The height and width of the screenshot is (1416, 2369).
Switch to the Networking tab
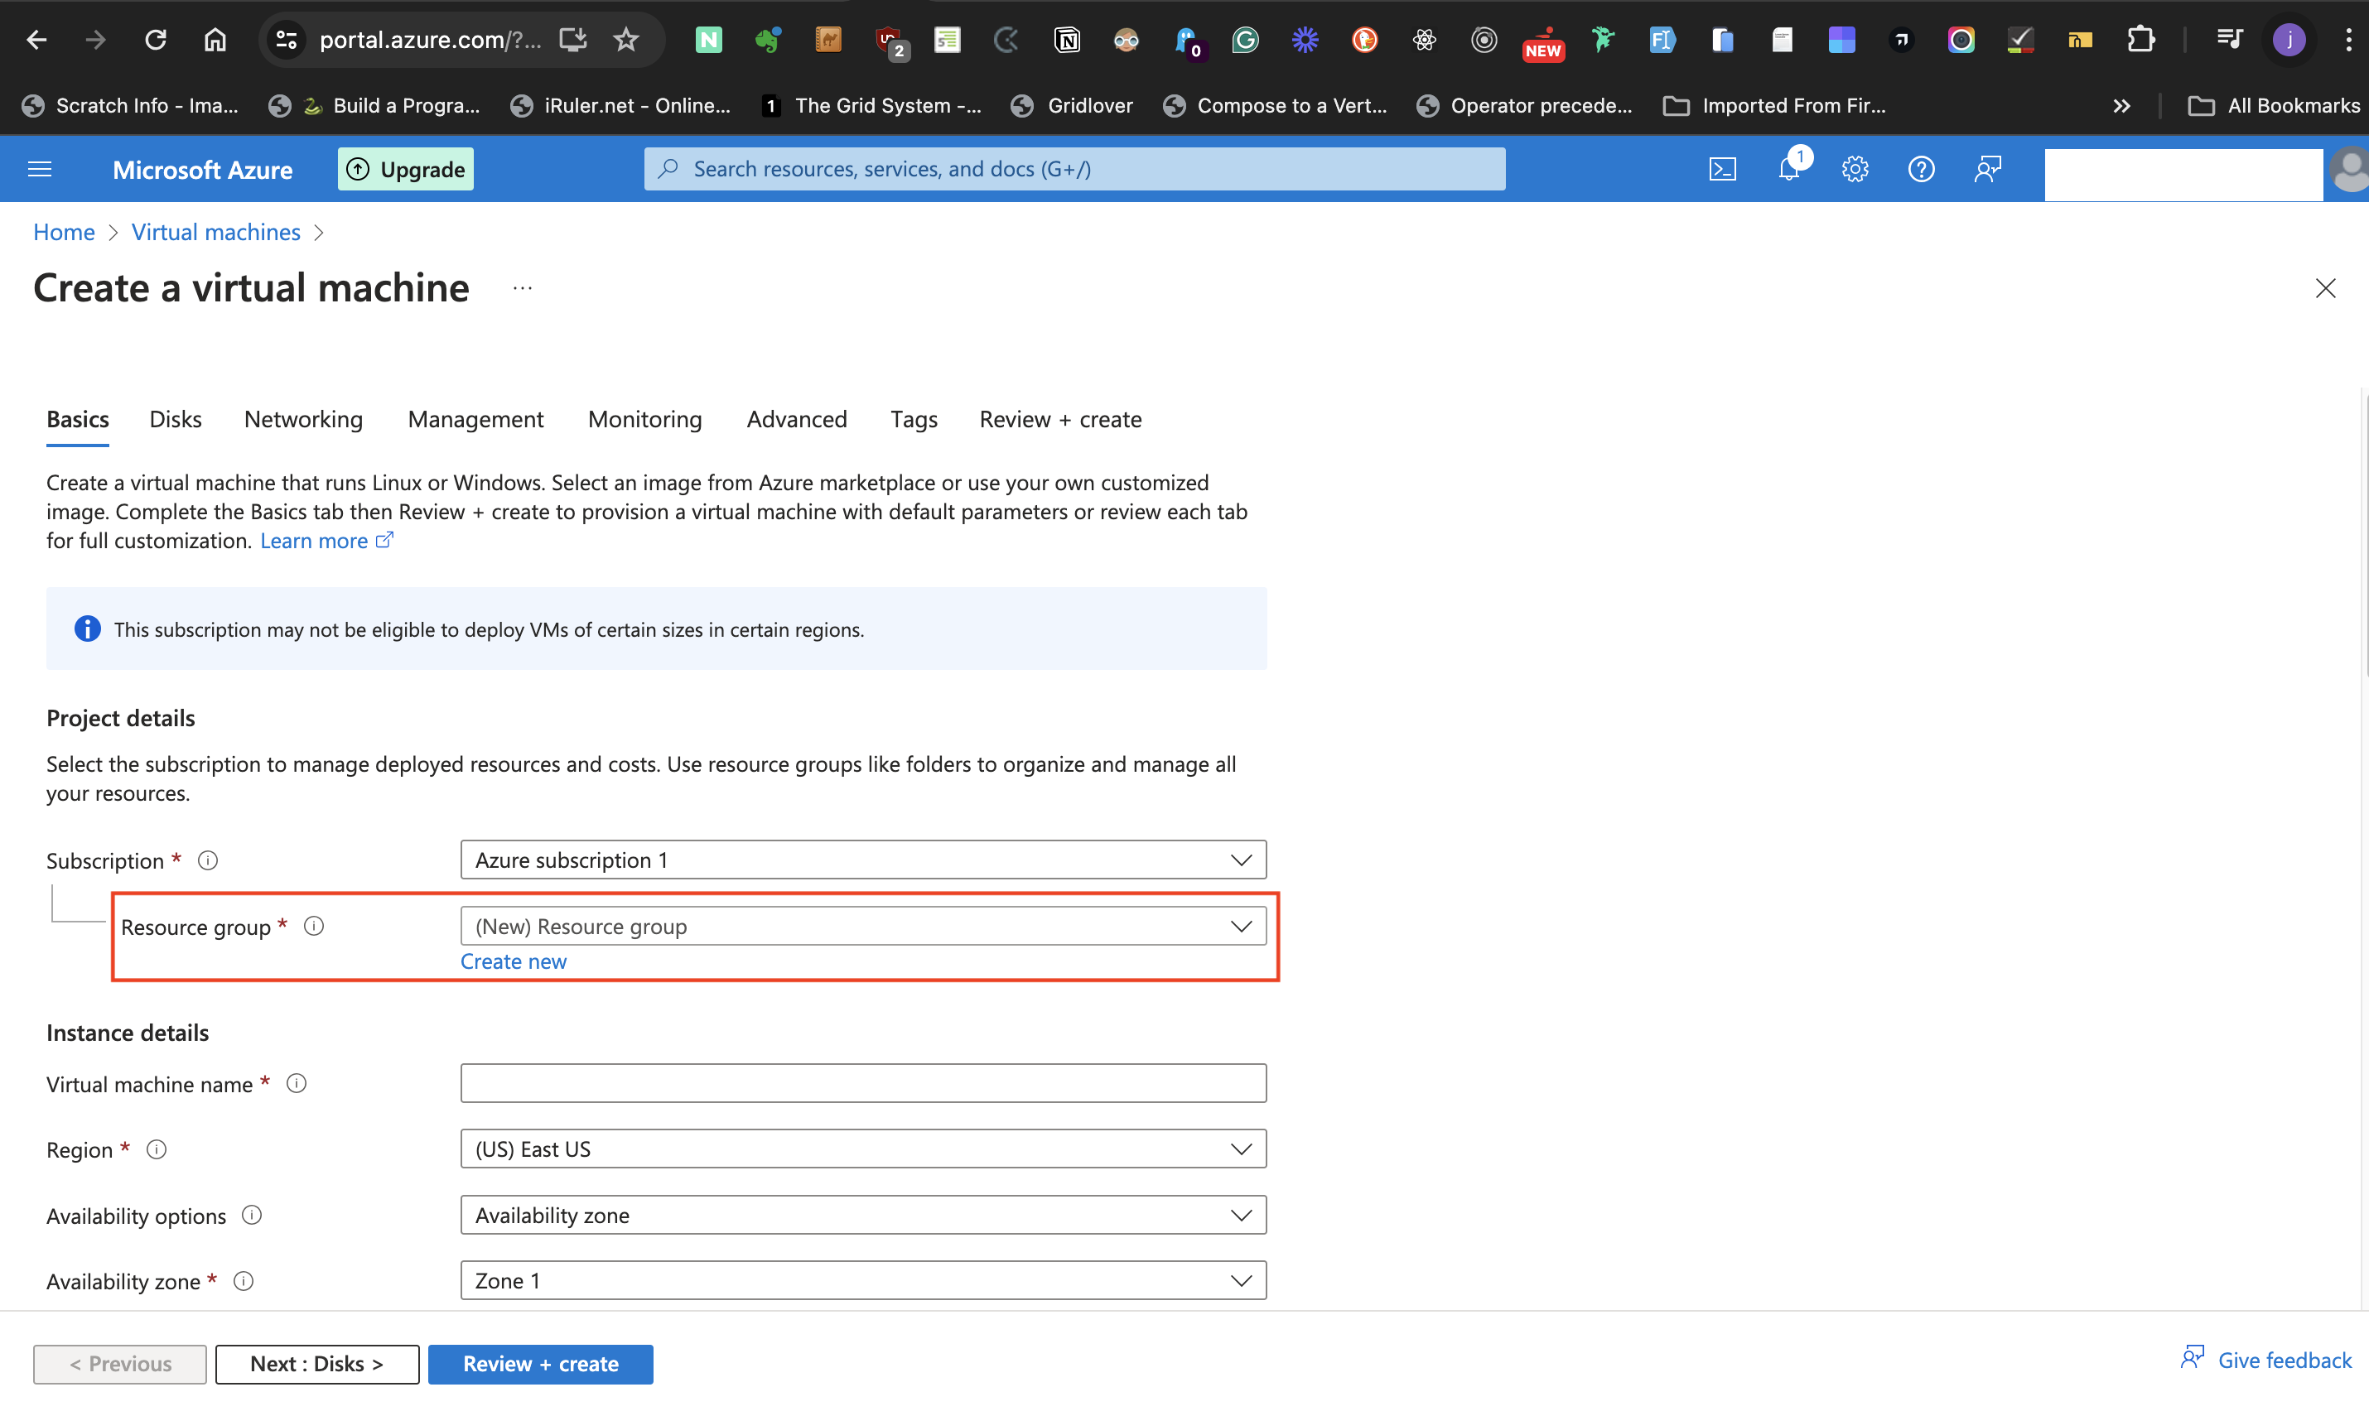[x=303, y=419]
